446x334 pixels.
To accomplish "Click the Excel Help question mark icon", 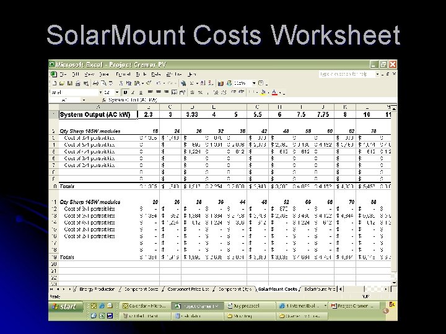I will click(x=261, y=83).
